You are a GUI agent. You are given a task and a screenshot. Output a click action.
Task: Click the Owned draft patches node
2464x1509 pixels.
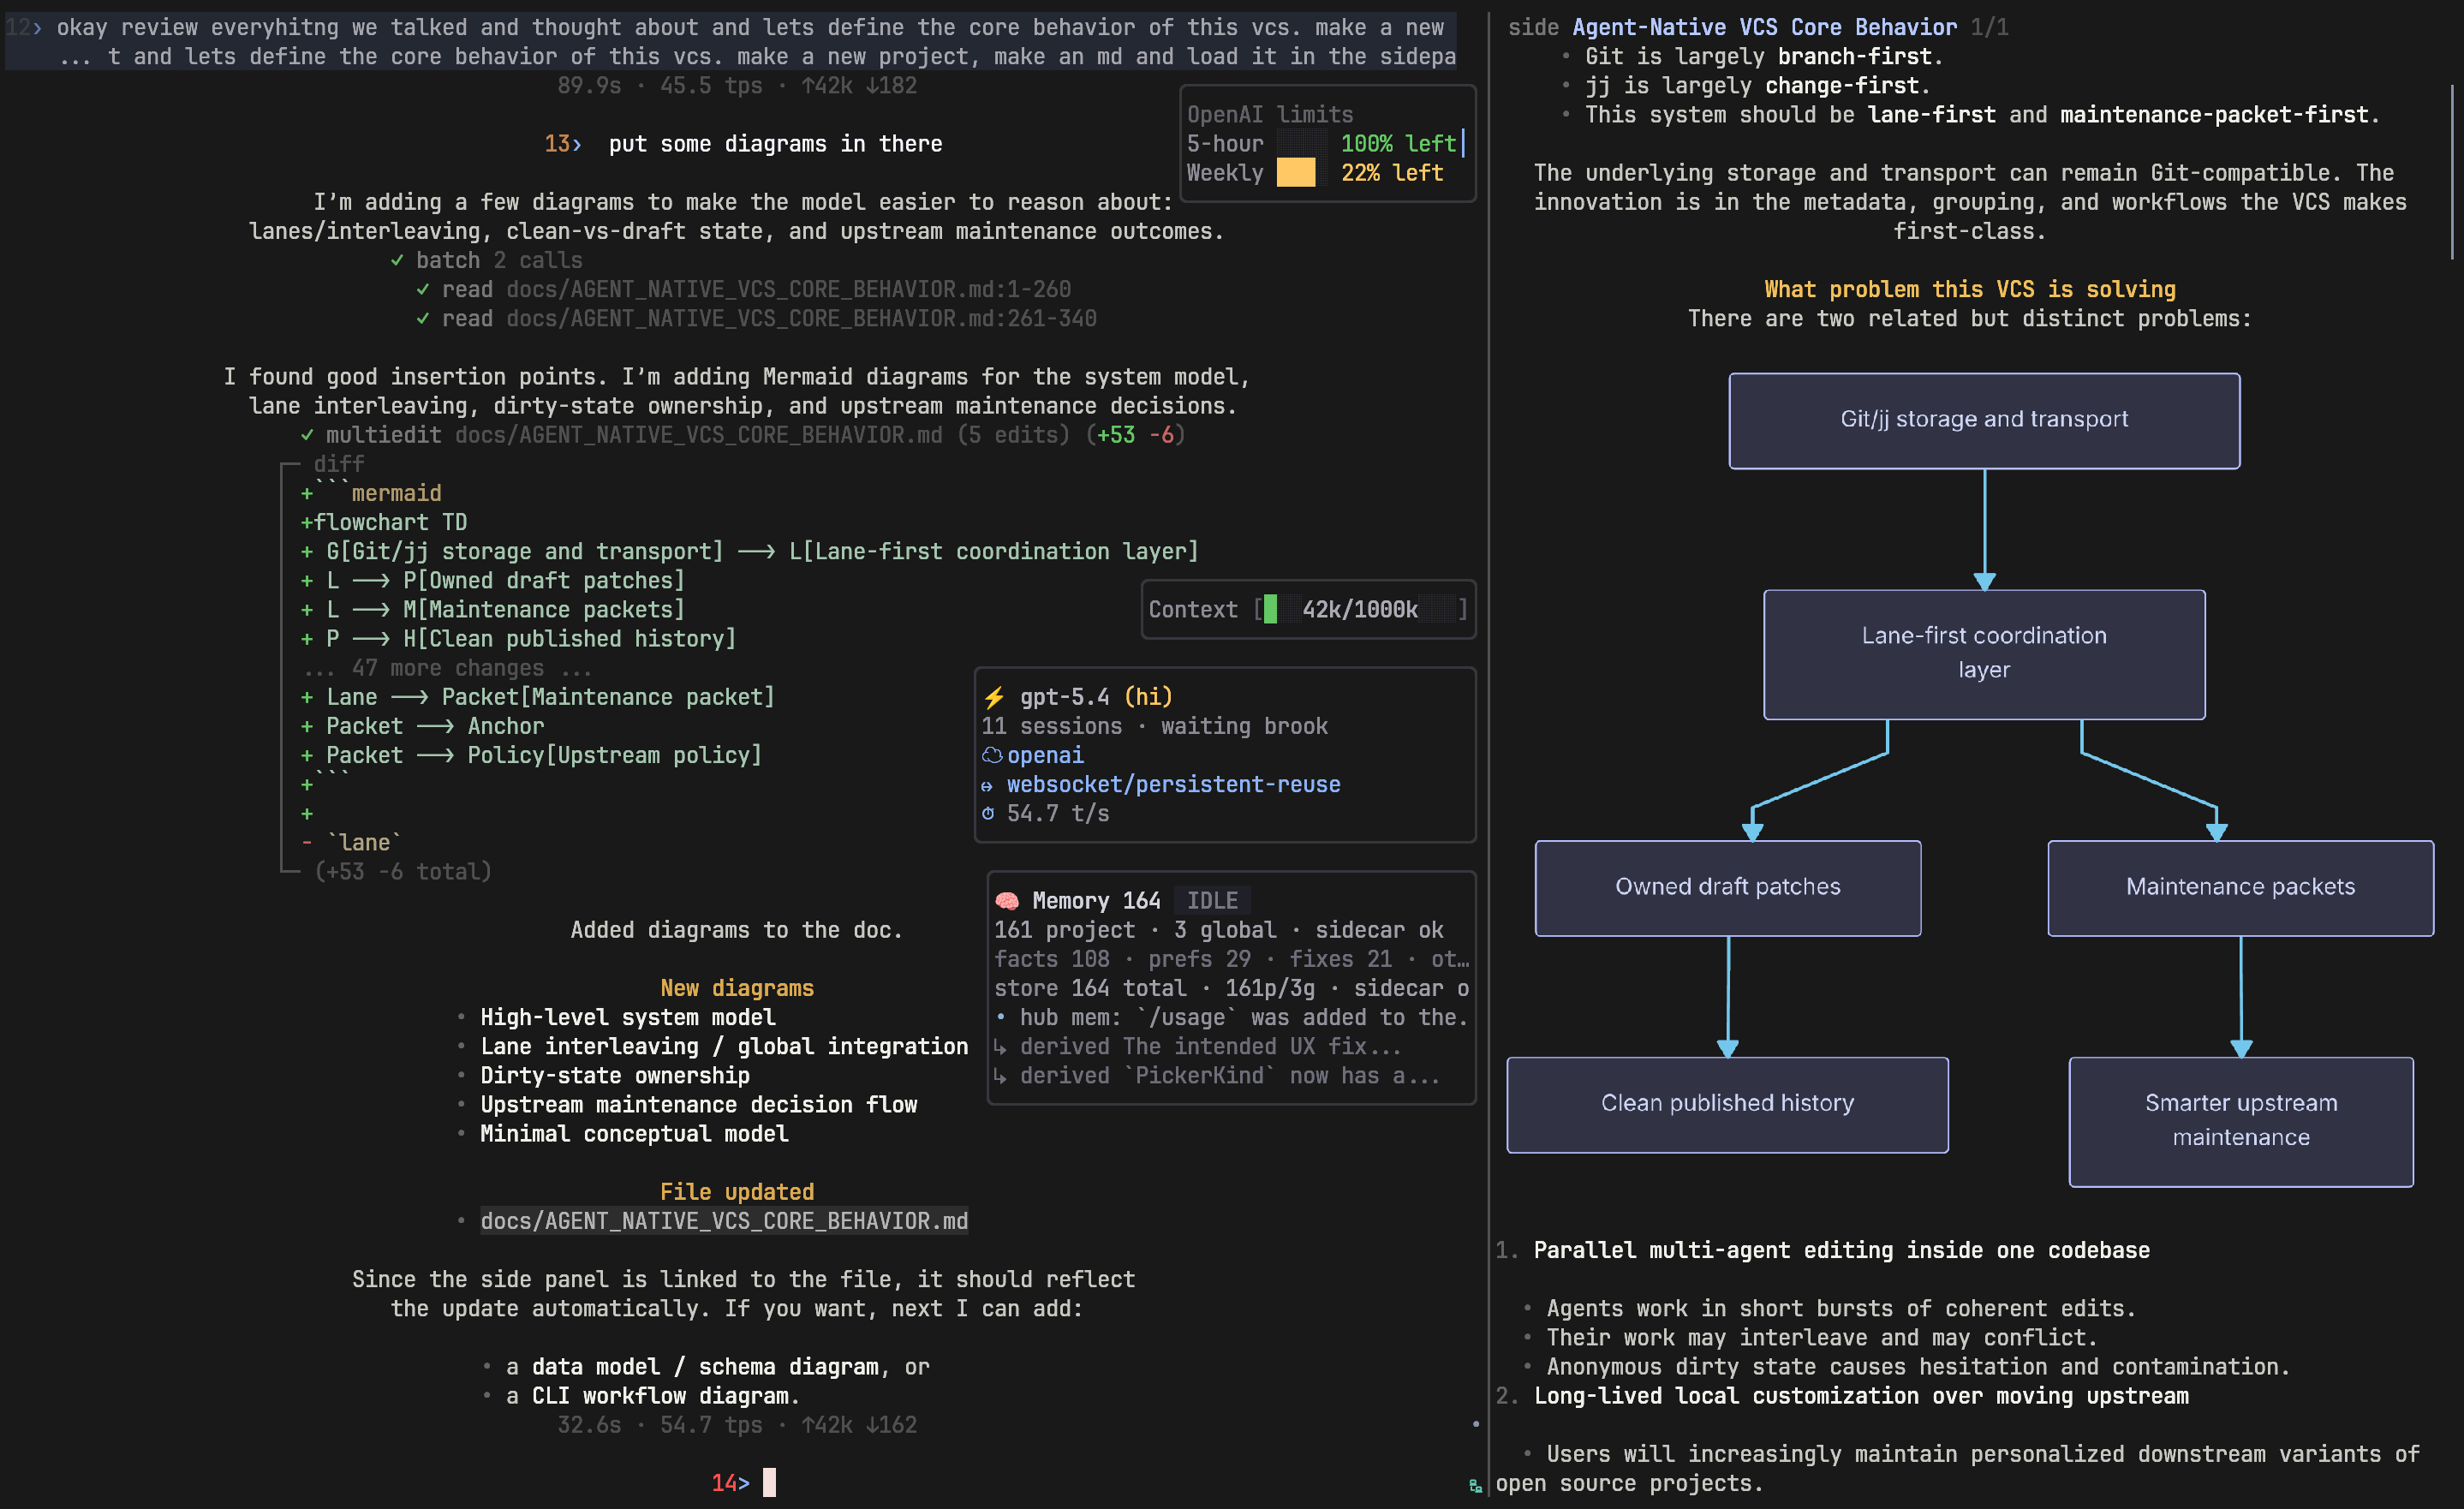[1728, 888]
